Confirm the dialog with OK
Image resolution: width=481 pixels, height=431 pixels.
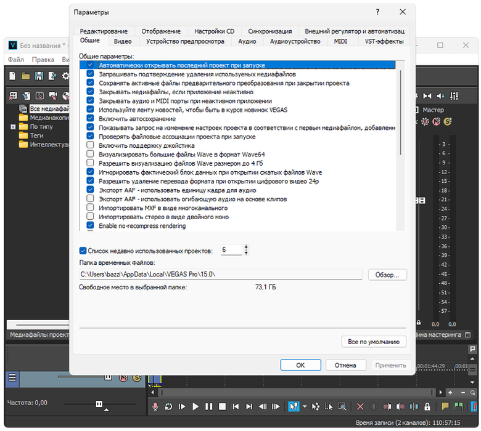pos(300,365)
